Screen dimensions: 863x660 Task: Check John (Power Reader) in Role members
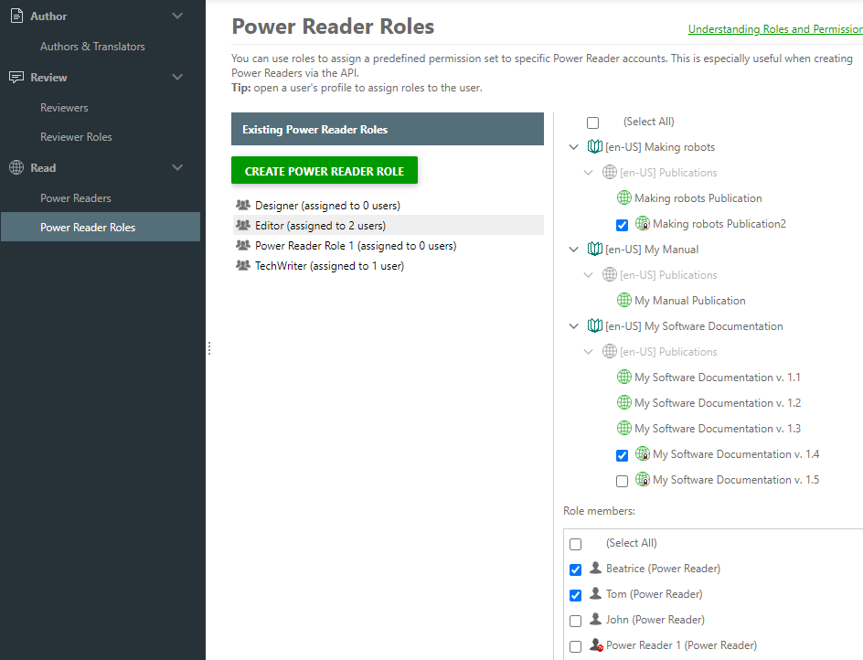click(x=575, y=620)
